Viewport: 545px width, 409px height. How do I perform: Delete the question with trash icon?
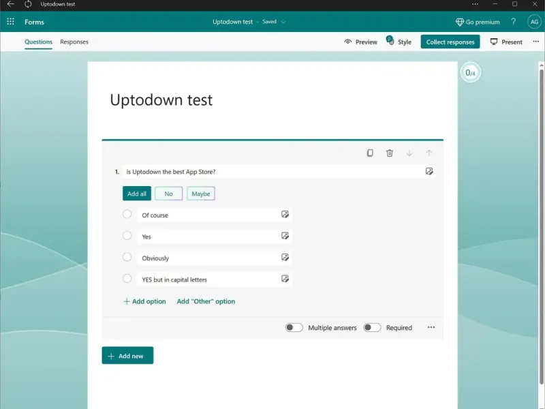pyautogui.click(x=390, y=153)
